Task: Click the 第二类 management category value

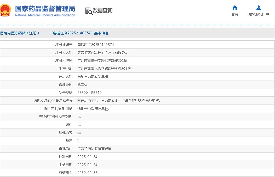Action: tap(83, 84)
